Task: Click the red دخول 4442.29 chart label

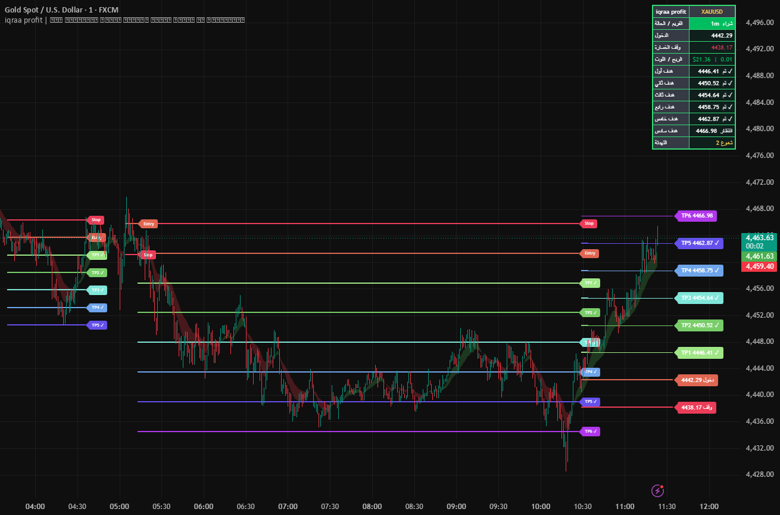Action: [697, 380]
